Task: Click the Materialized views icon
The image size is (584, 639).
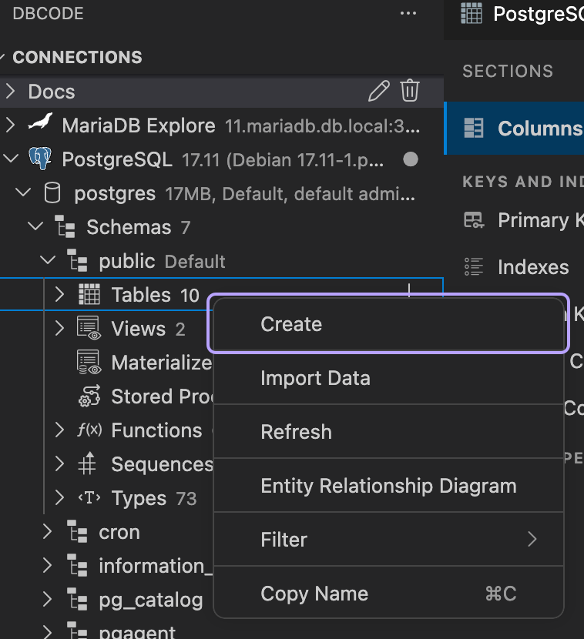Action: (x=89, y=363)
